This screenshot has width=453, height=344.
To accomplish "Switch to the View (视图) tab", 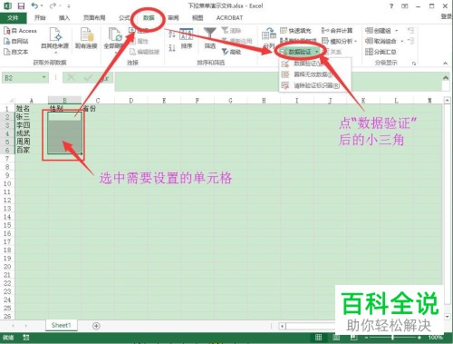I will [x=198, y=18].
